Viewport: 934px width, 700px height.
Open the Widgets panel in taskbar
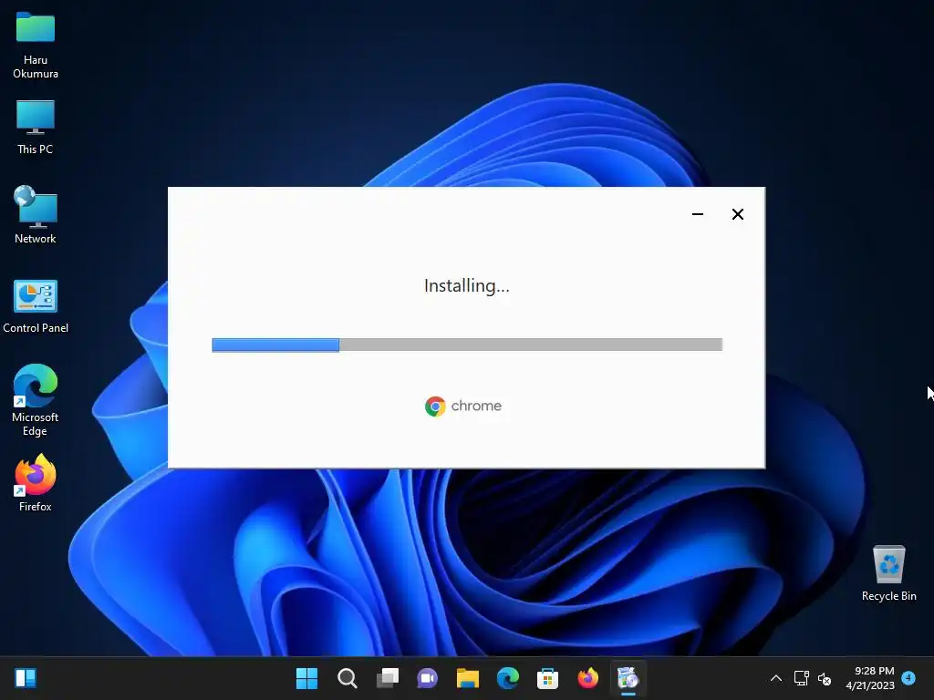26,678
